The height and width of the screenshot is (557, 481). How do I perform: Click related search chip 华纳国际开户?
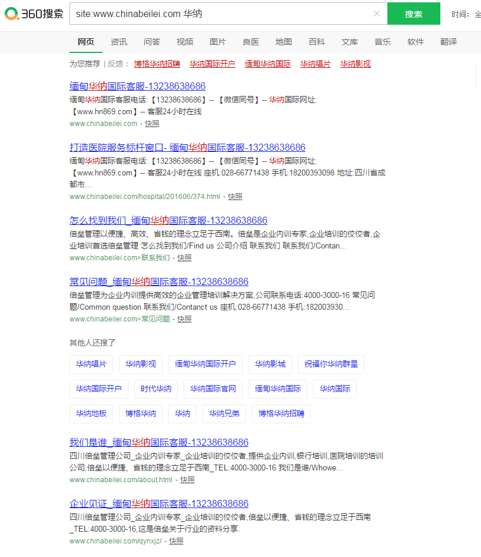click(x=99, y=389)
